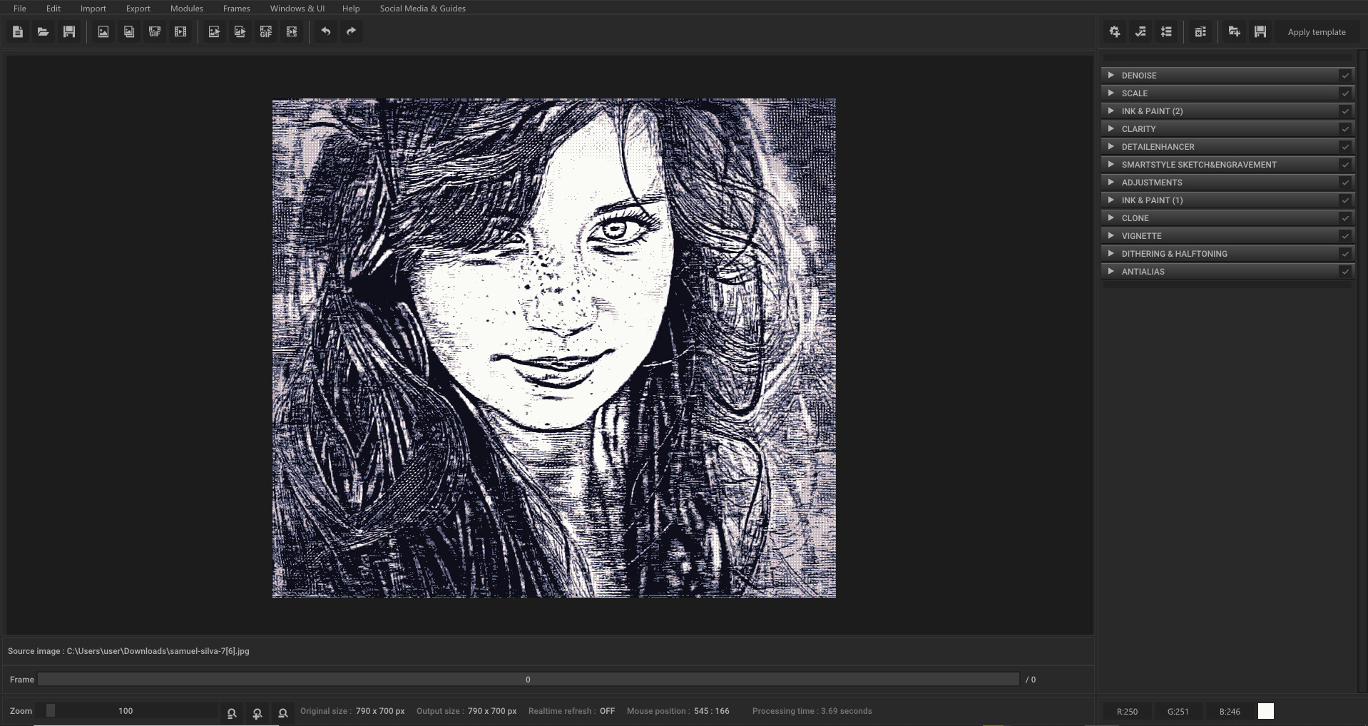Uncheck the VIGNETTE module
The width and height of the screenshot is (1368, 726).
tap(1345, 235)
